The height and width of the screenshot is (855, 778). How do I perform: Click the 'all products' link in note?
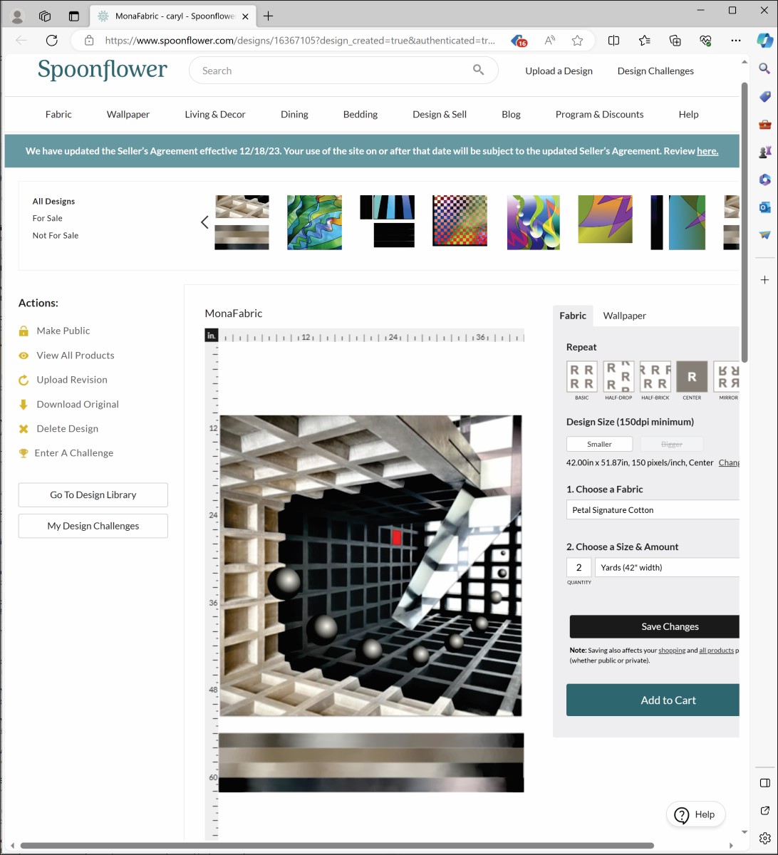point(716,651)
